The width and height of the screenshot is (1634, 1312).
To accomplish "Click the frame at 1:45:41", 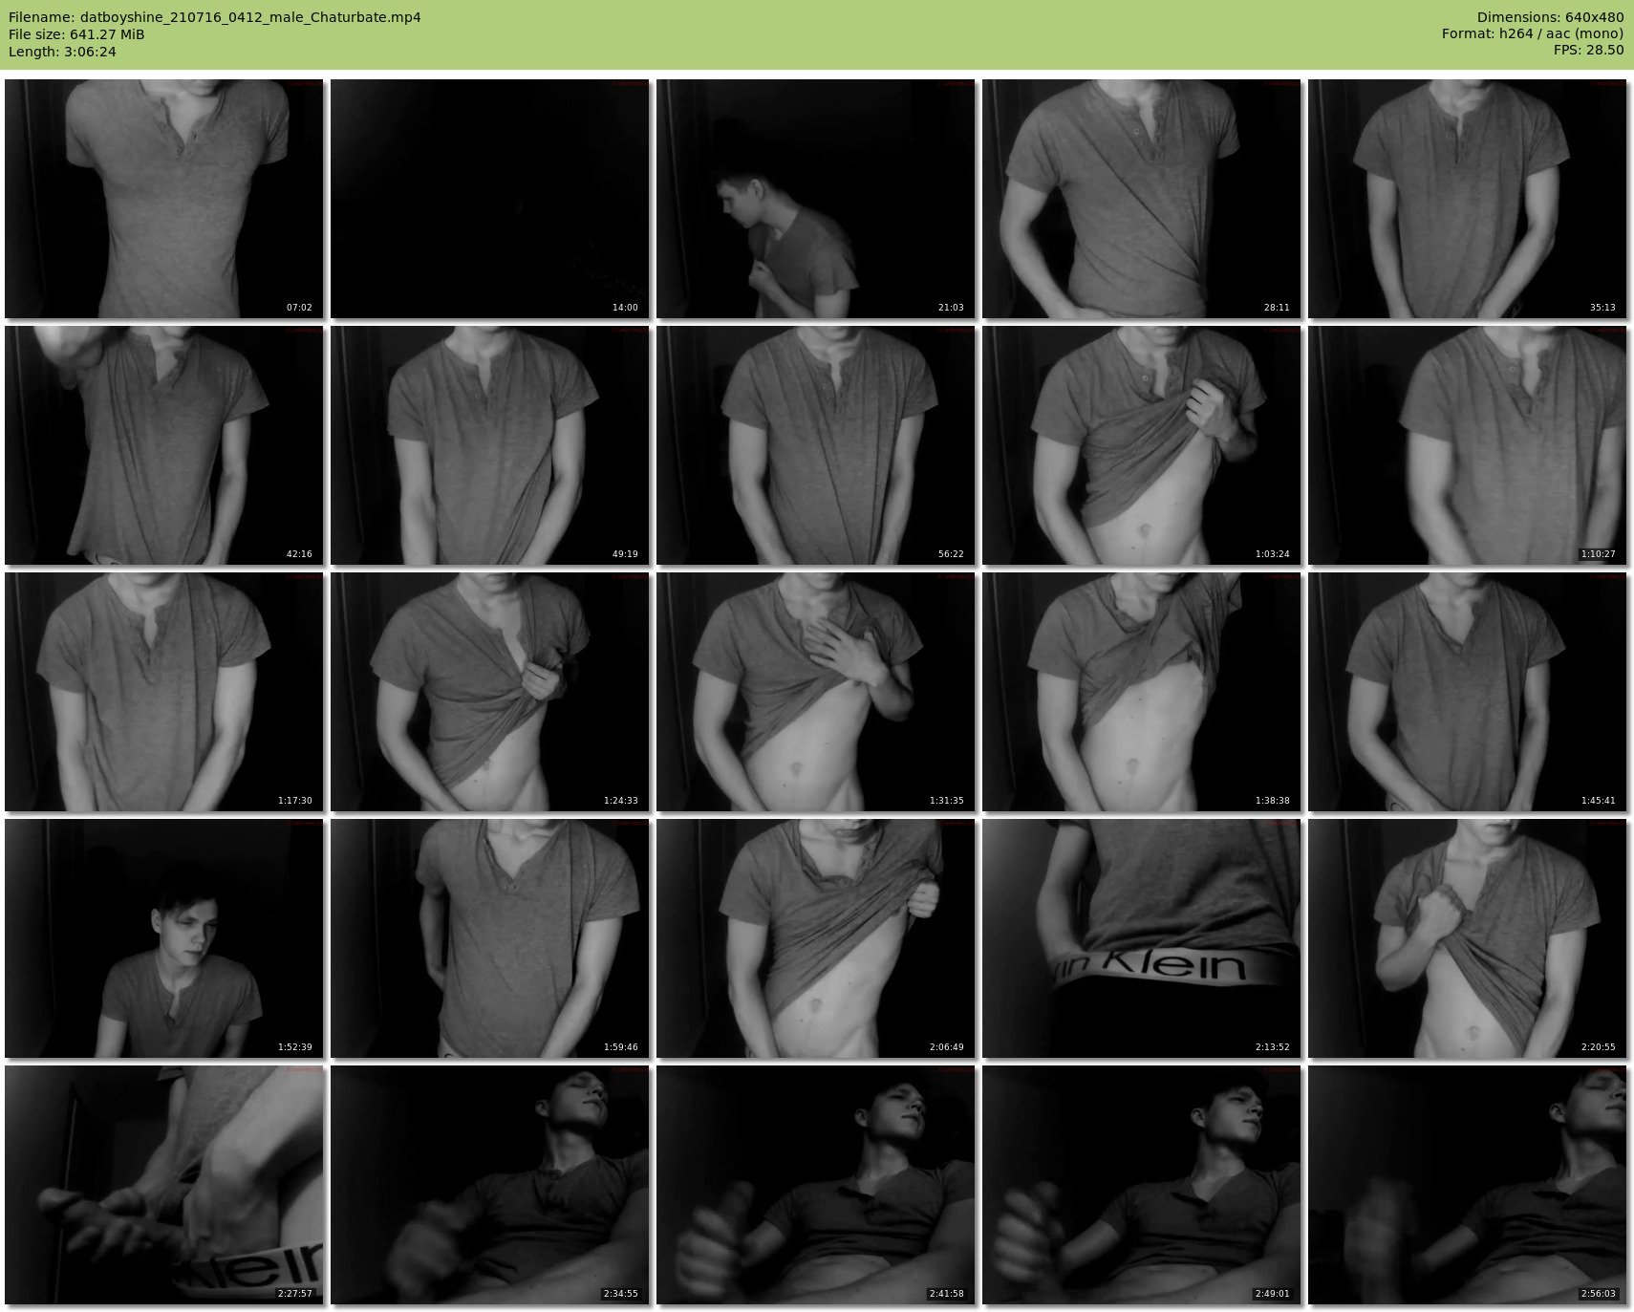I will tap(1468, 692).
